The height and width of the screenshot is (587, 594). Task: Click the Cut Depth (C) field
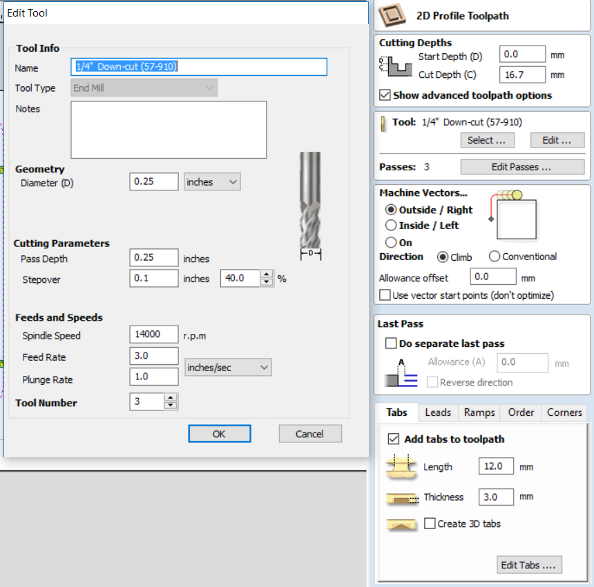tap(522, 74)
